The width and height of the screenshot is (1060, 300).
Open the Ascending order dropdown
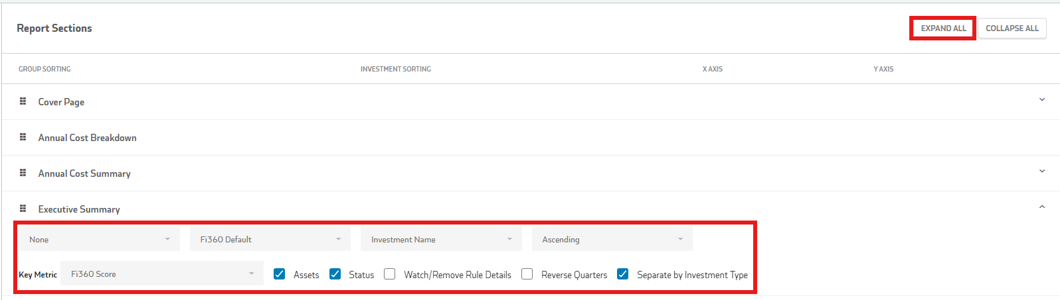point(612,239)
